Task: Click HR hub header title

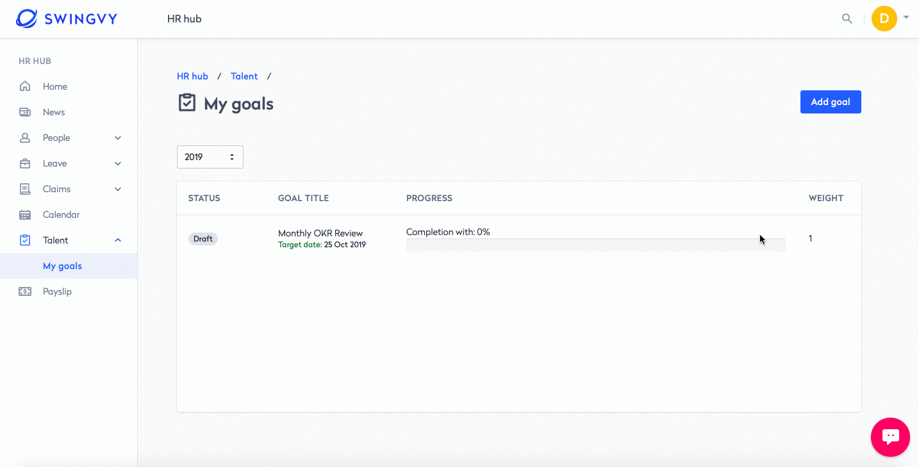Action: coord(185,19)
